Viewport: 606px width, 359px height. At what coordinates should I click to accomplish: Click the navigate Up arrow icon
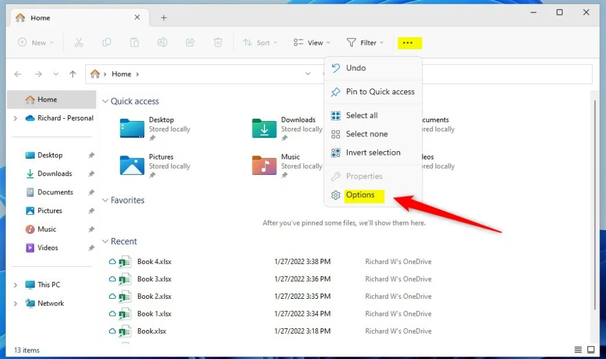[72, 73]
